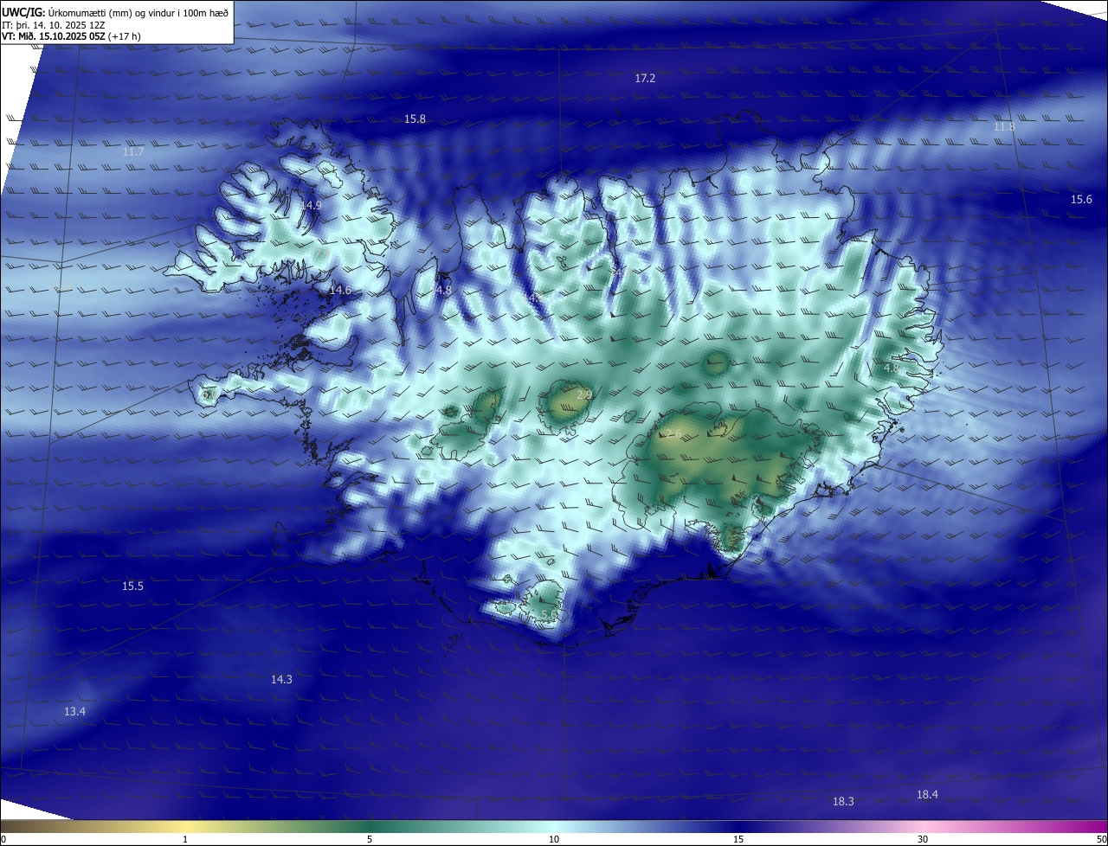Click the colorbar tick label 10
Image resolution: width=1108 pixels, height=846 pixels.
554,839
